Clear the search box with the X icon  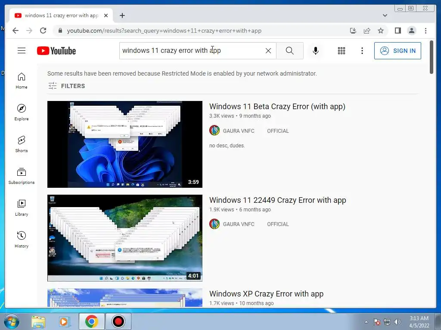(x=268, y=51)
